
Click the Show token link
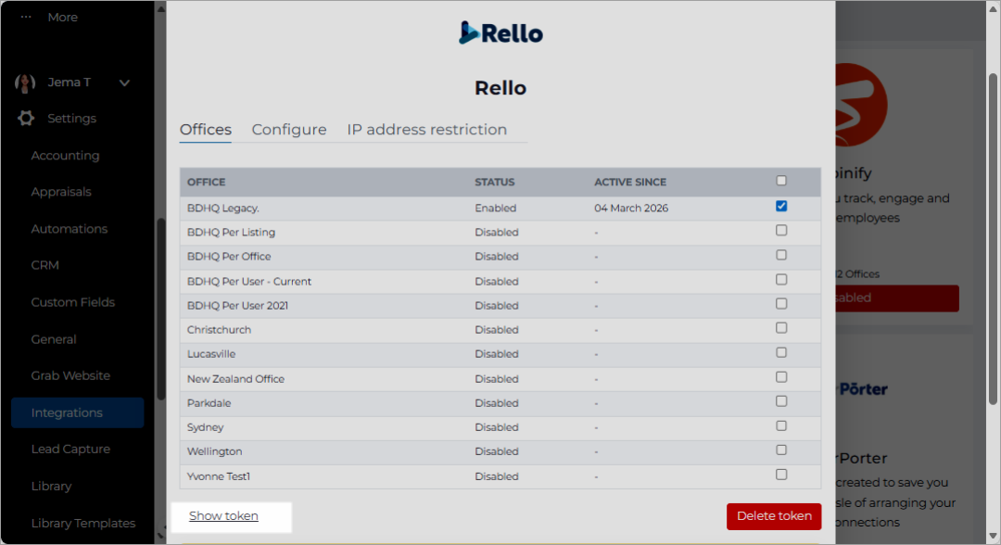[223, 515]
